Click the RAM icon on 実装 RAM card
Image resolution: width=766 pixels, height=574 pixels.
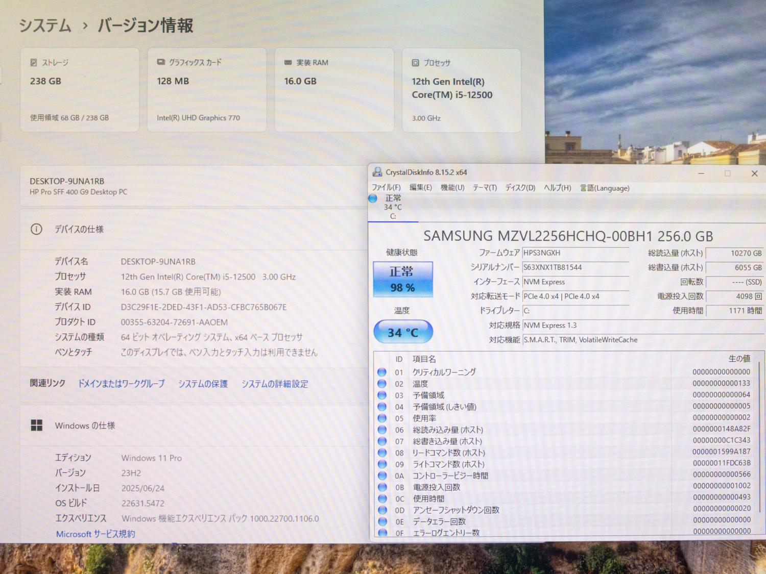click(x=288, y=62)
